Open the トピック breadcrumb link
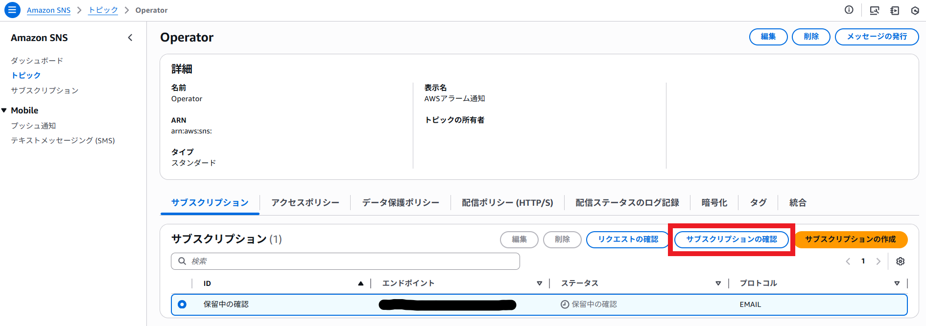 click(x=103, y=10)
